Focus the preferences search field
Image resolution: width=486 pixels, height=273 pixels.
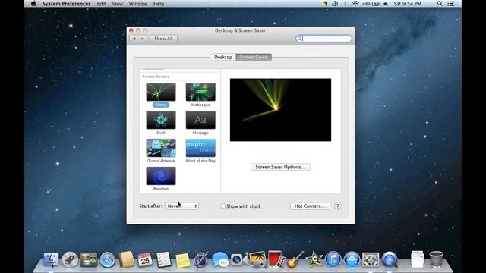[323, 39]
